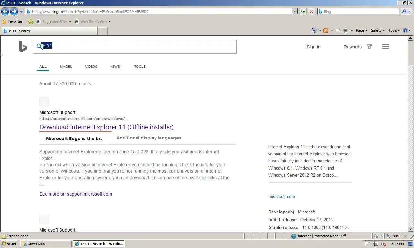
Task: Click the vertical scrollbar up arrow
Action: pos(411,38)
